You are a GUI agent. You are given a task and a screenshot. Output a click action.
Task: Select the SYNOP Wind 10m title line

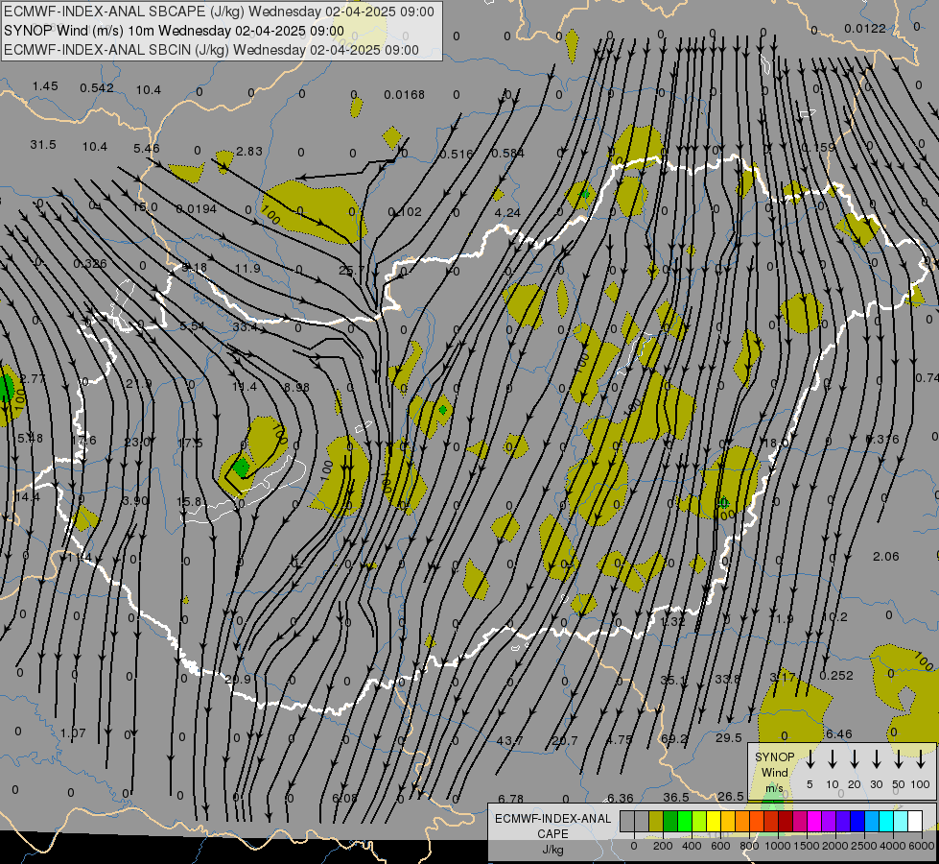point(174,31)
